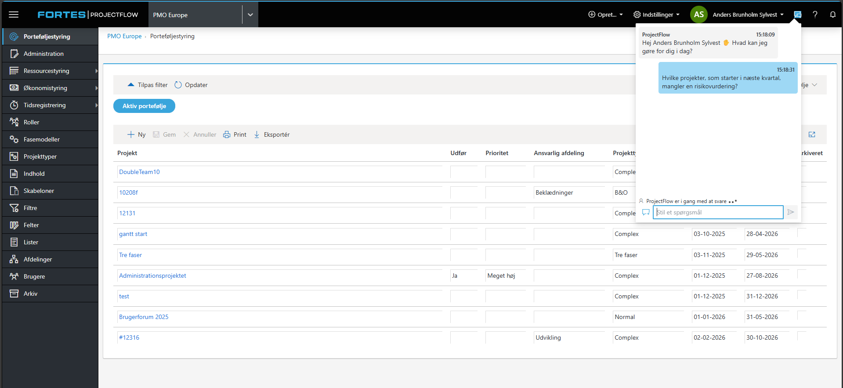This screenshot has height=388, width=843.
Task: Click the Lister sidebar icon
Action: click(x=14, y=242)
